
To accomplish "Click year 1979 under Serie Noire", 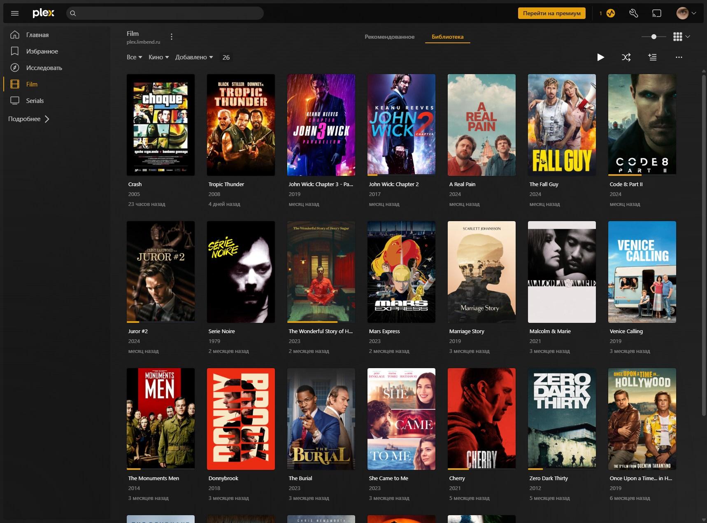I will point(214,341).
